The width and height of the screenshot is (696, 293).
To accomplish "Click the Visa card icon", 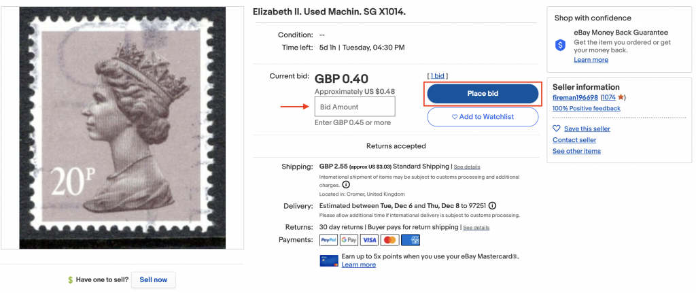I will pyautogui.click(x=369, y=240).
